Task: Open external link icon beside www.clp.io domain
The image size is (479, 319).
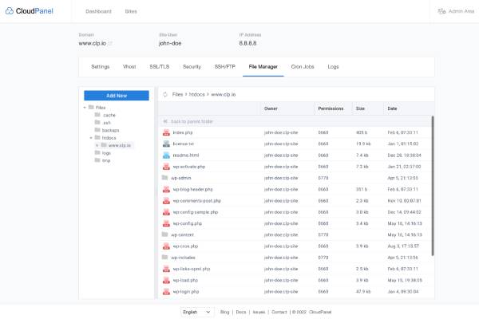Action: tap(110, 43)
